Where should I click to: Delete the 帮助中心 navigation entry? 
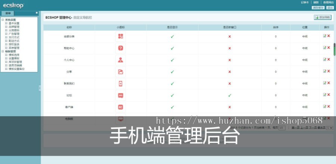[x=329, y=47]
